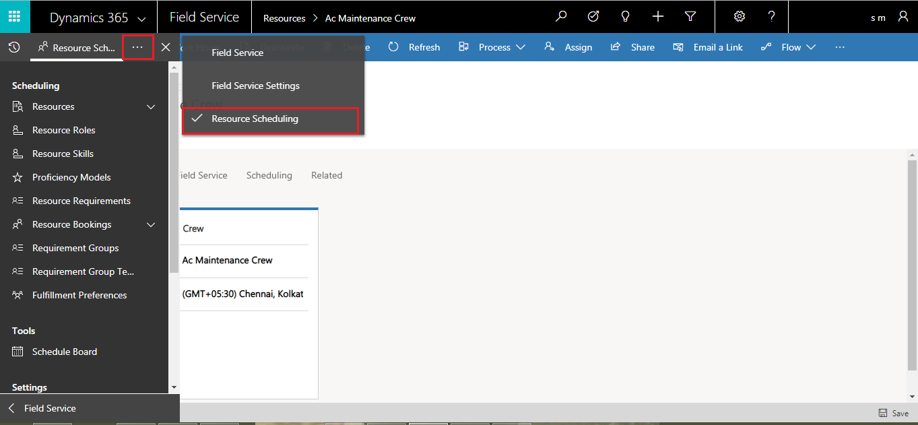Open the advanced find funnel icon
The height and width of the screenshot is (425, 918).
point(690,17)
